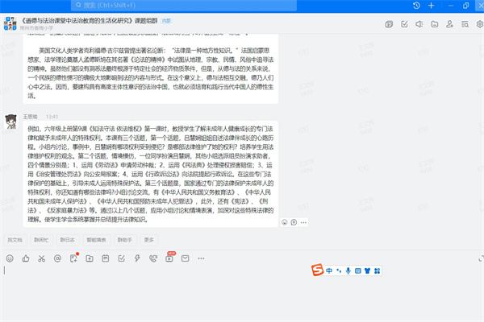The width and height of the screenshot is (484, 322).
Task: Click the thumbs-up icon in input toolbar
Action: coord(26,258)
